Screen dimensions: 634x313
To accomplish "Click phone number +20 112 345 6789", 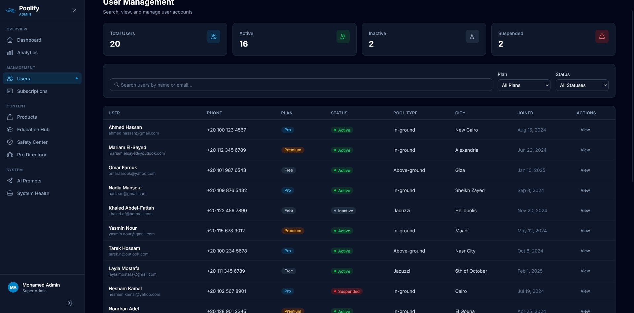I will (x=227, y=150).
